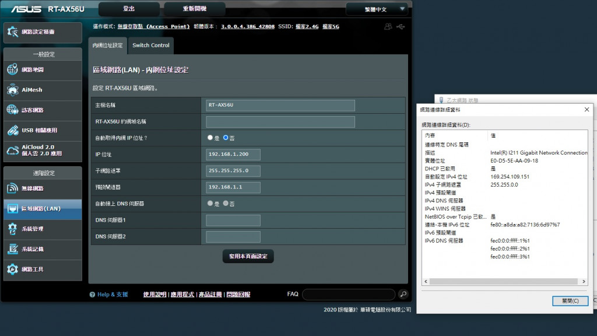This screenshot has width=597, height=336.
Task: Select the fec0:0:0:ffff::1%1 DNS row
Action: [505, 241]
